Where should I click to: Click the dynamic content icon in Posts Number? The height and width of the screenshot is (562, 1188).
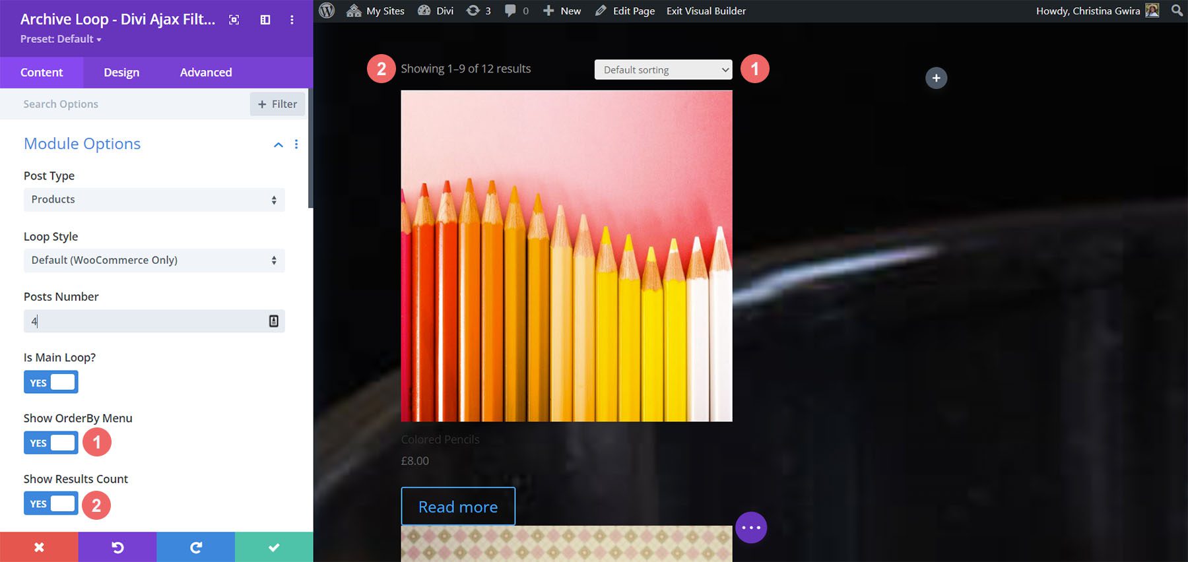tap(273, 321)
